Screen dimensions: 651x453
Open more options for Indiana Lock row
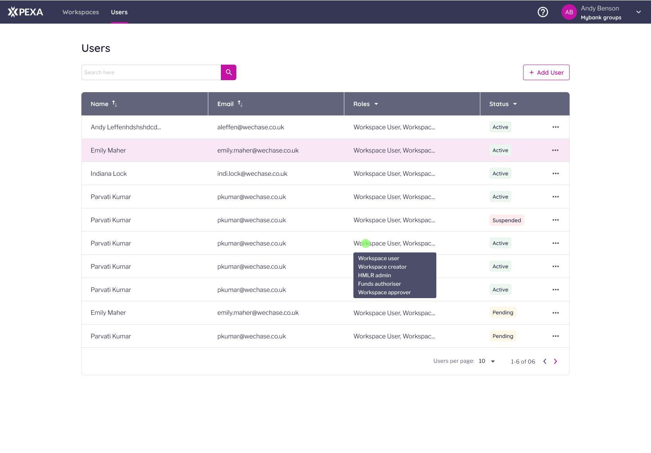tap(555, 173)
